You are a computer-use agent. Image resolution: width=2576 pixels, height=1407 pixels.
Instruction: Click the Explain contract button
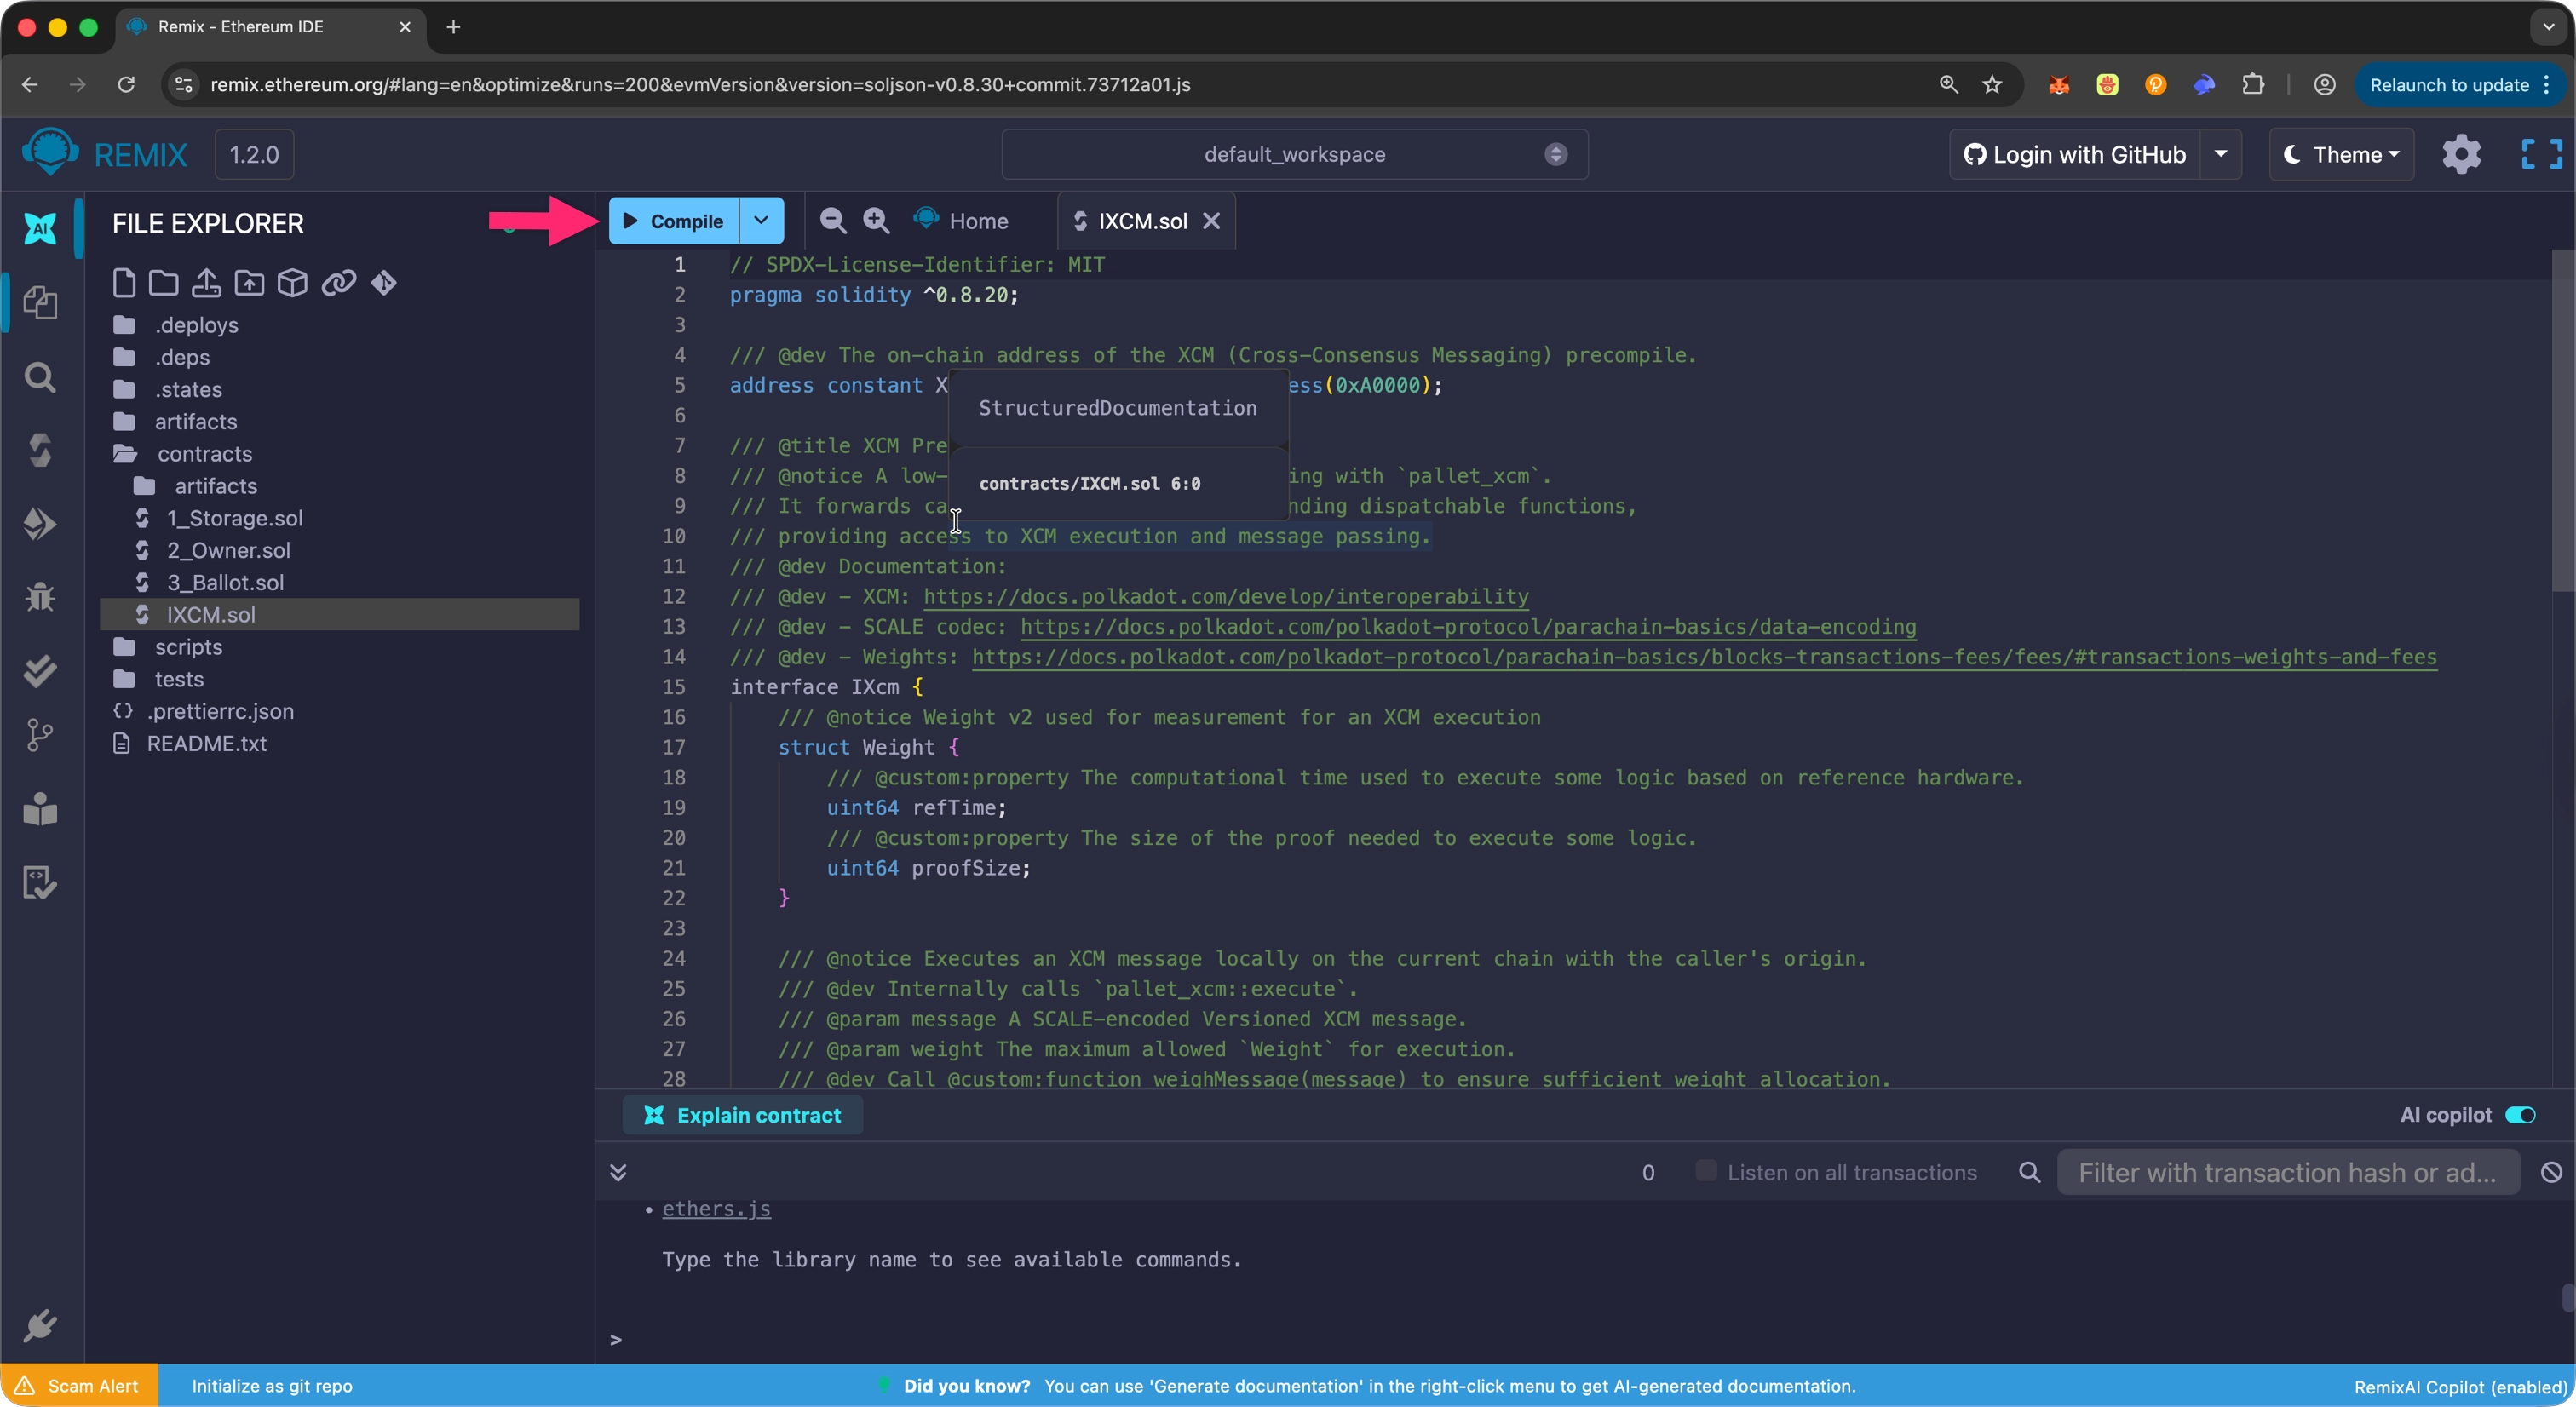tap(743, 1115)
